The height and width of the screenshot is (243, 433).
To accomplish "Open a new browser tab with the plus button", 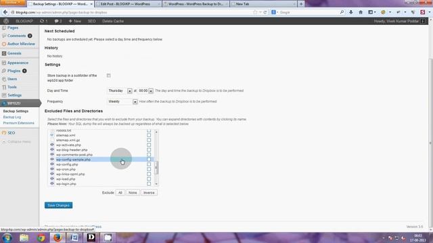I will [301, 4].
